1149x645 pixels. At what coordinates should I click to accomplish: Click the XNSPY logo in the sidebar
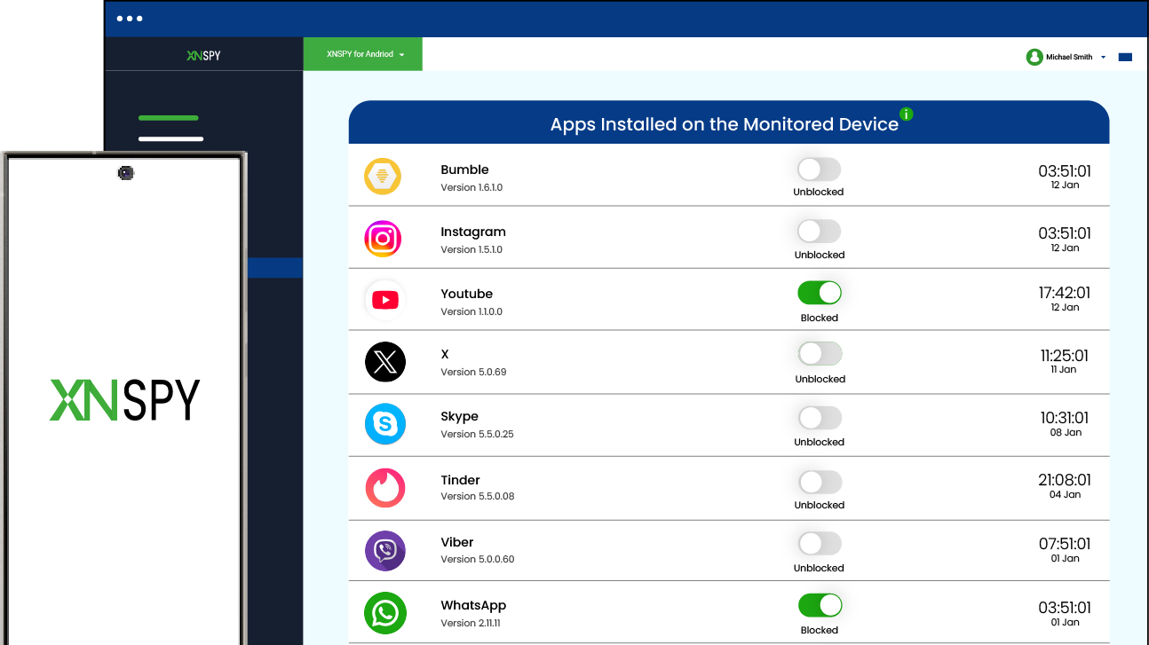pyautogui.click(x=203, y=55)
